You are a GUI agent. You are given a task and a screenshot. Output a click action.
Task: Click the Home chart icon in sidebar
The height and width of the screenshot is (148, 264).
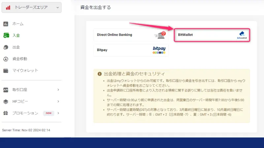pyautogui.click(x=6, y=24)
